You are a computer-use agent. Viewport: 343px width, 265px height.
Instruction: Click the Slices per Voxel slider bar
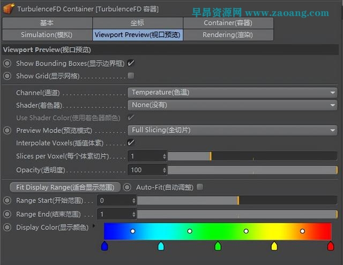click(252, 156)
